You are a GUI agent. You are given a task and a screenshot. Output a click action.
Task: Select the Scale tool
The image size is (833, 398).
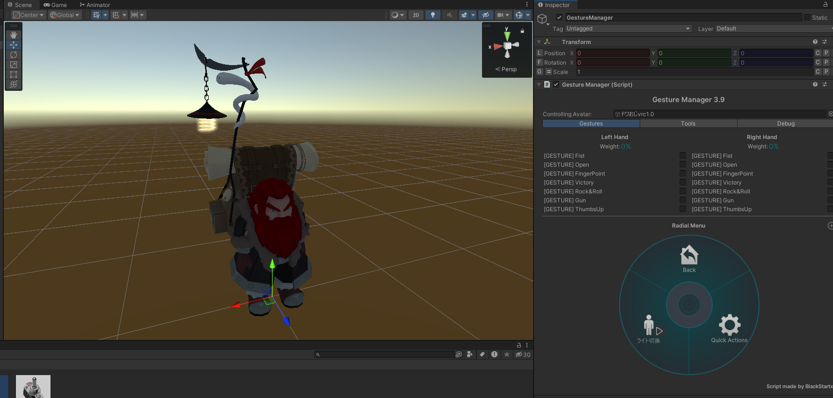[x=14, y=65]
